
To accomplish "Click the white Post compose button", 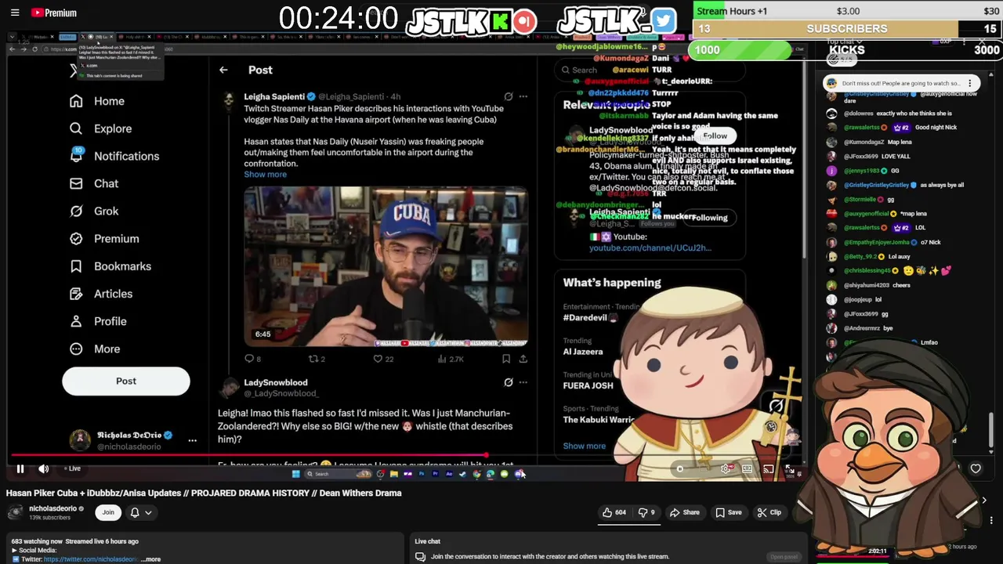I will coord(126,381).
